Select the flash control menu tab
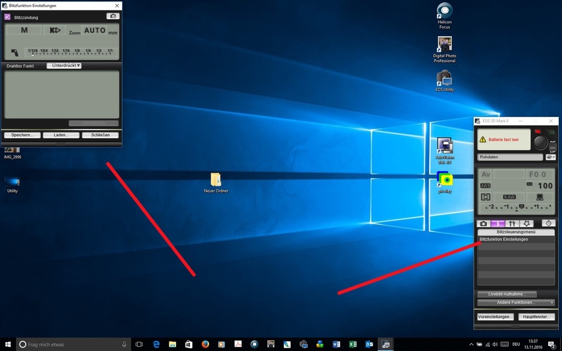The height and width of the screenshot is (351, 562). point(498,223)
